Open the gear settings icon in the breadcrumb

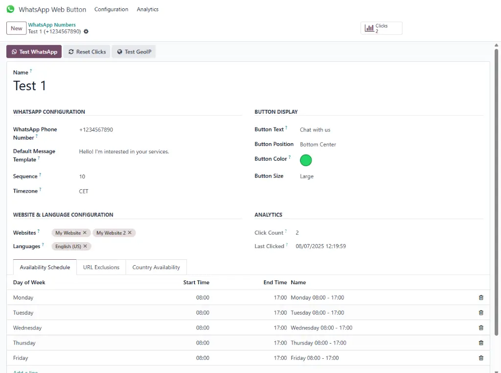click(x=85, y=31)
